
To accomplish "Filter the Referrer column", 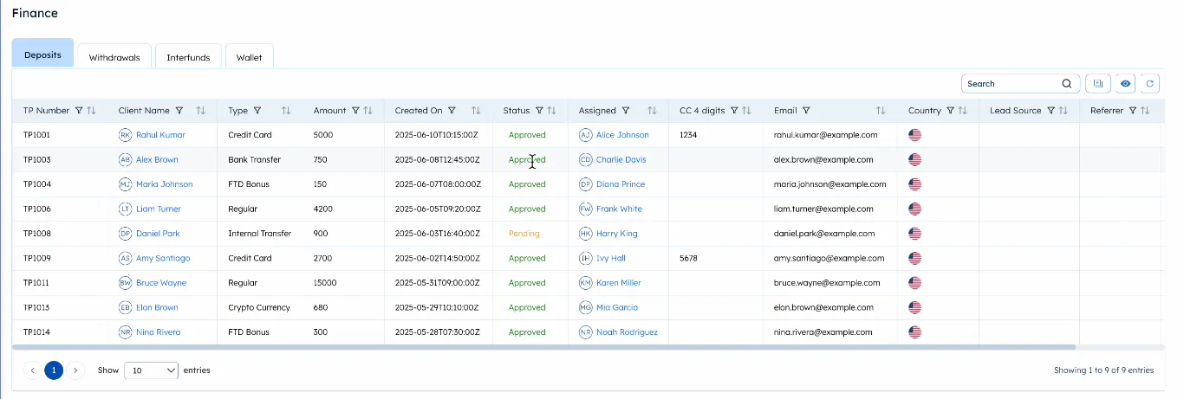I will coord(1133,111).
